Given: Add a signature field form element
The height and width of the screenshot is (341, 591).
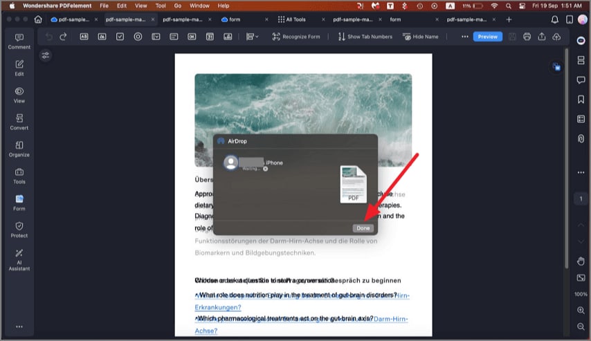Looking at the screenshot, I should 228,37.
